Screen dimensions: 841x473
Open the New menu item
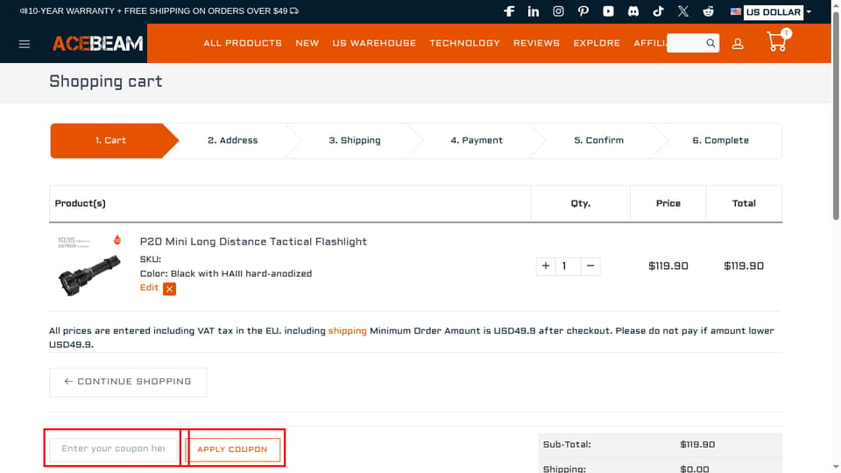[307, 43]
